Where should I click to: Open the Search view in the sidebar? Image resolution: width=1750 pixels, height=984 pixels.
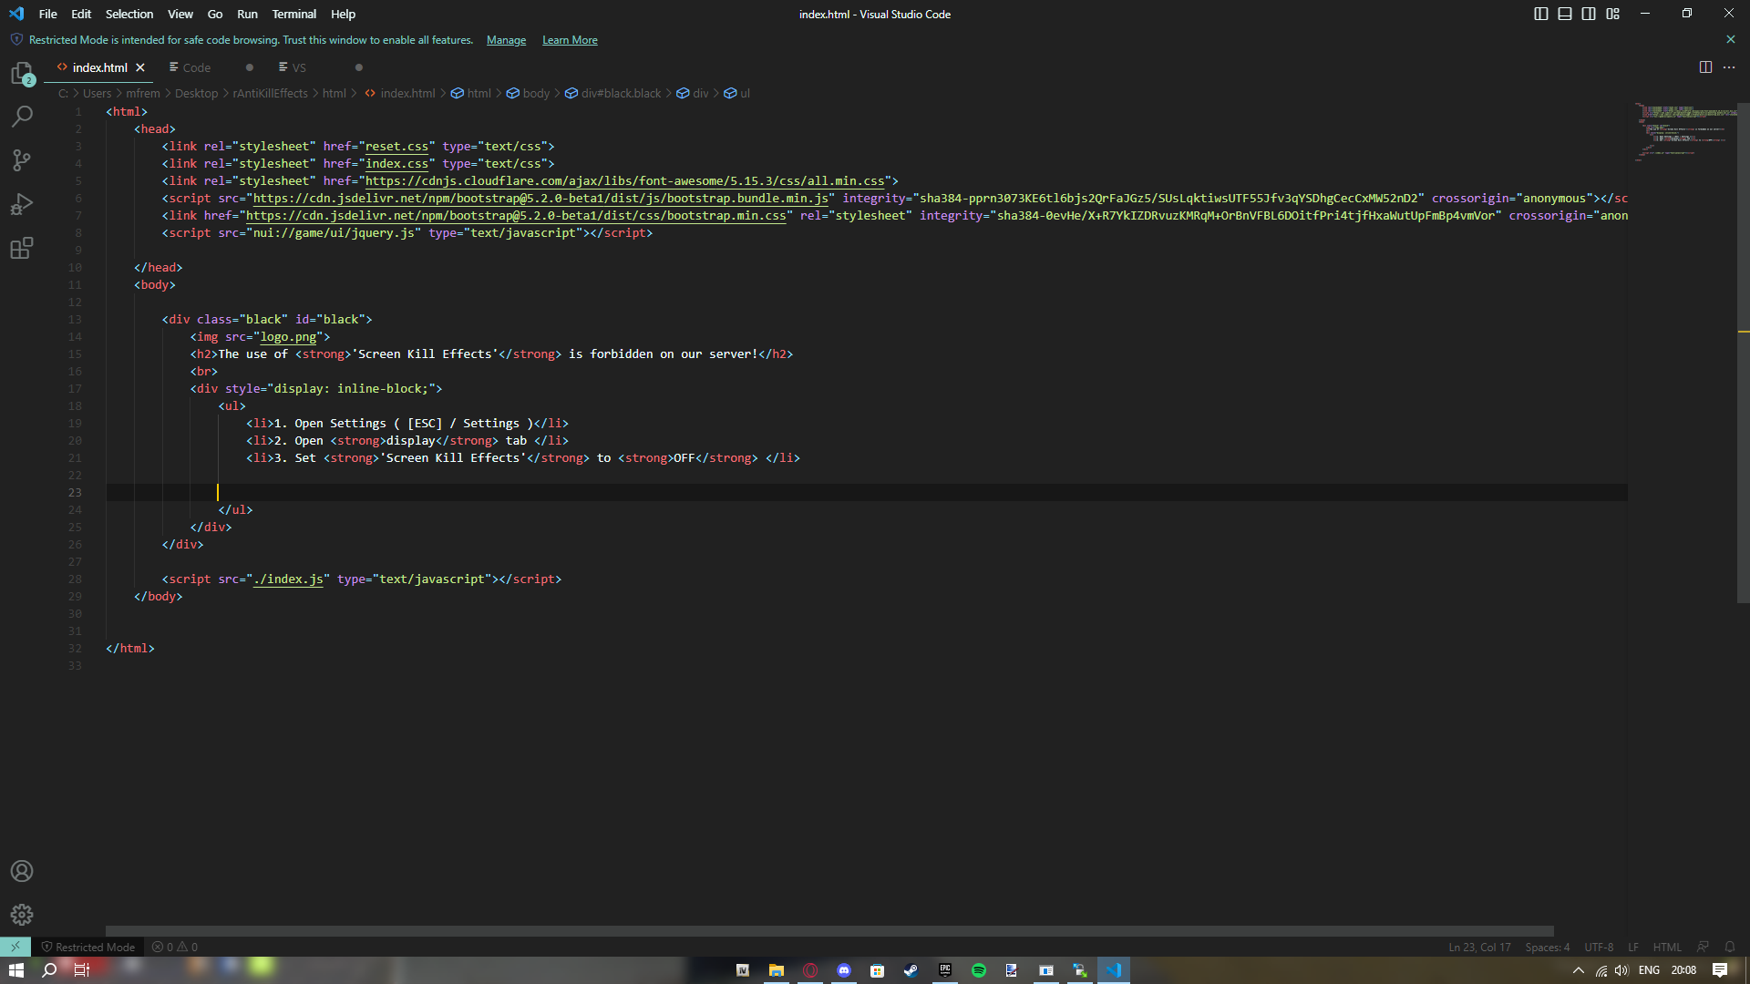[22, 117]
